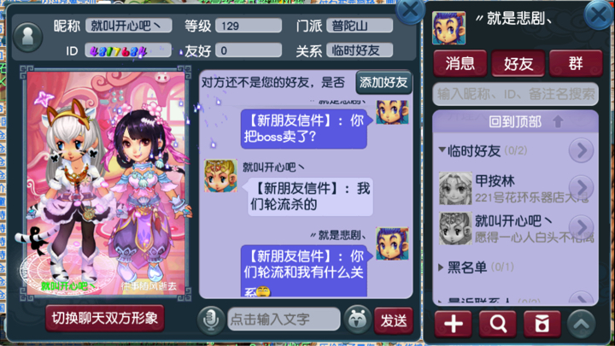Expand the 黑名单 group
Image resolution: width=615 pixels, height=346 pixels.
[441, 267]
